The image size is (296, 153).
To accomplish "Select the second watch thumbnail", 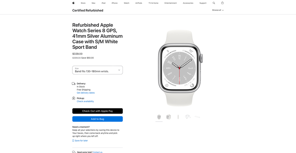I will 169,117.
